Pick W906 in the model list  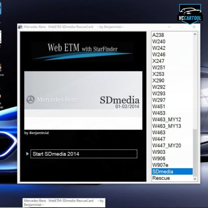coord(172,159)
